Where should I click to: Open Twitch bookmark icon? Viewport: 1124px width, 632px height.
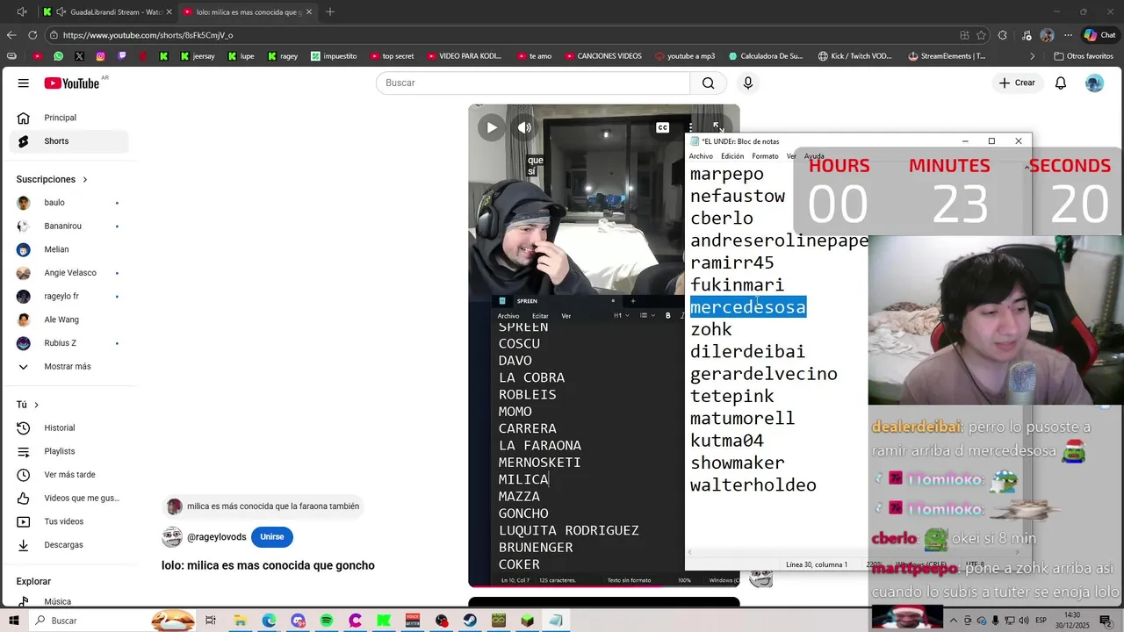(122, 56)
